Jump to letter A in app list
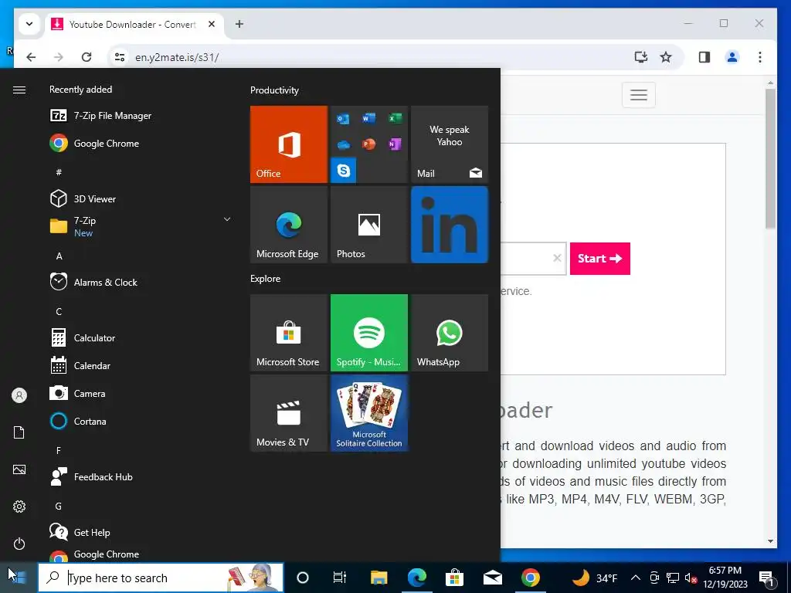The height and width of the screenshot is (593, 791). click(59, 256)
